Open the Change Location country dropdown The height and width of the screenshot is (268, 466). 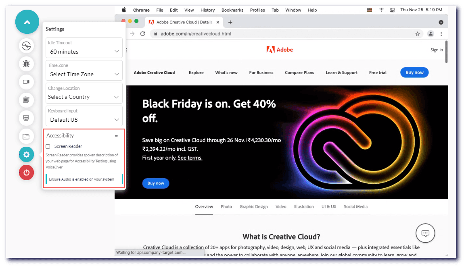84,93
